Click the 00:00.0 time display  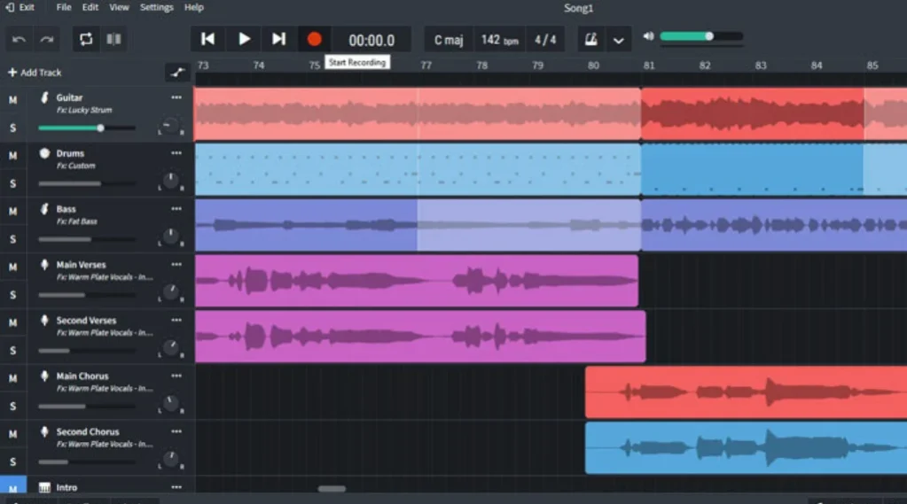371,41
